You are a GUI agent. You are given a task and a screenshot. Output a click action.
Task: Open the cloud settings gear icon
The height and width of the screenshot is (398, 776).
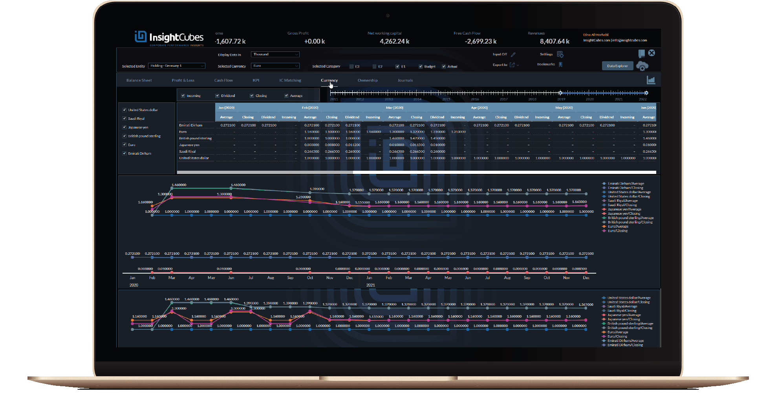[642, 66]
